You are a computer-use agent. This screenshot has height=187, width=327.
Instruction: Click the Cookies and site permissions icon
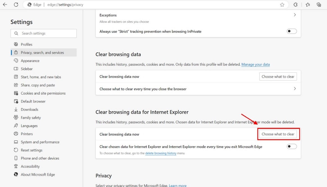click(x=16, y=93)
